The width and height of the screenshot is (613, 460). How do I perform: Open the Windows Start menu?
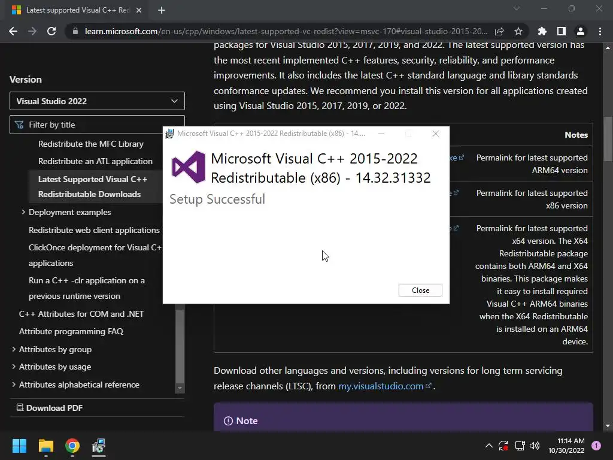point(19,446)
